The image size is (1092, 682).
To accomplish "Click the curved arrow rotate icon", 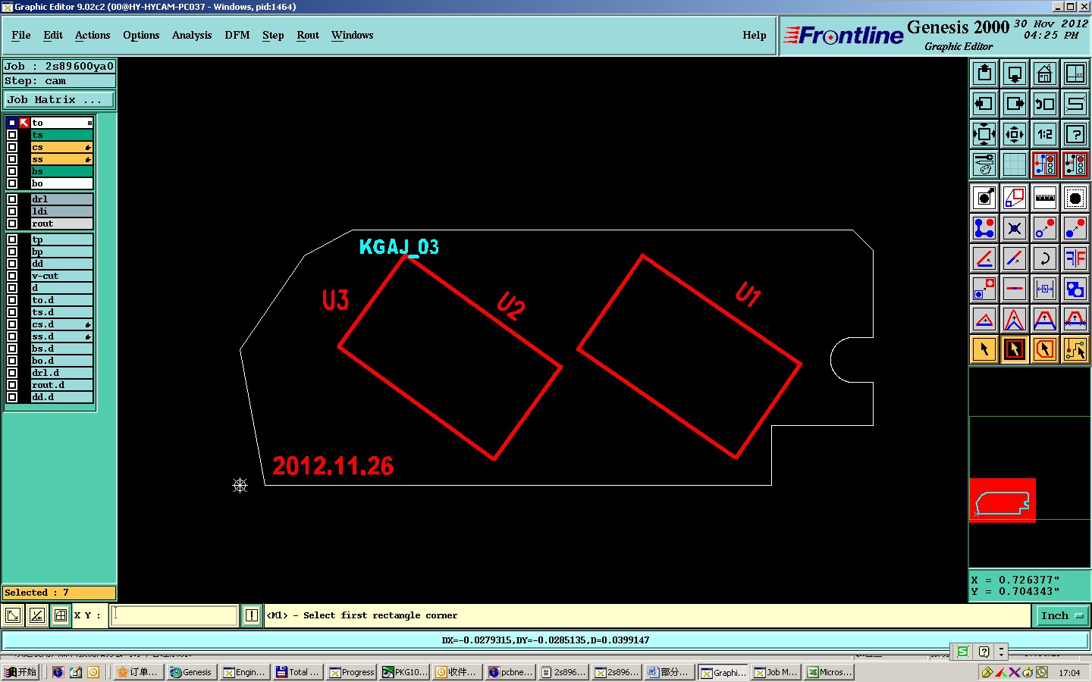I will pos(1045,258).
